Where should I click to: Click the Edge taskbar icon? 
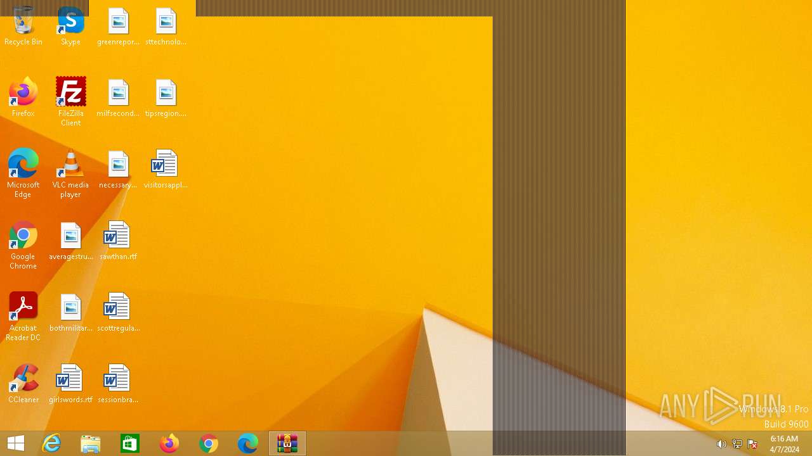pos(248,443)
